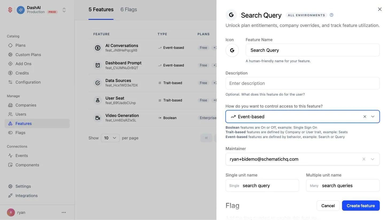Click the Dashboard Prompt alarm icon
This screenshot has height=220, width=389.
(x=98, y=65)
